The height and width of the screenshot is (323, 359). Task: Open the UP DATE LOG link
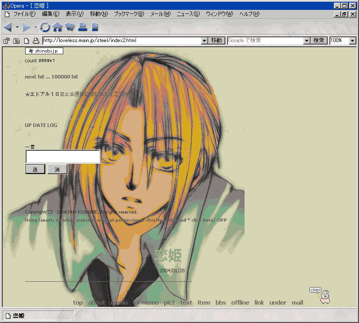pos(41,125)
